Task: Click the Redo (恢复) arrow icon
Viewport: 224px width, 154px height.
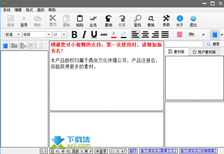Action: pyautogui.click(x=122, y=21)
